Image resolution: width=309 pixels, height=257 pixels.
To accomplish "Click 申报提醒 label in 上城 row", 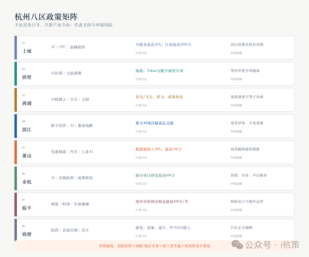I will (x=236, y=53).
